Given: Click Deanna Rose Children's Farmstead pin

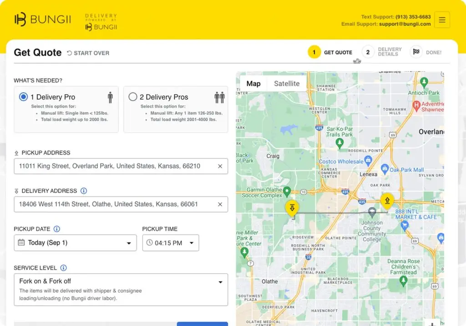Looking at the screenshot, I should [x=403, y=281].
